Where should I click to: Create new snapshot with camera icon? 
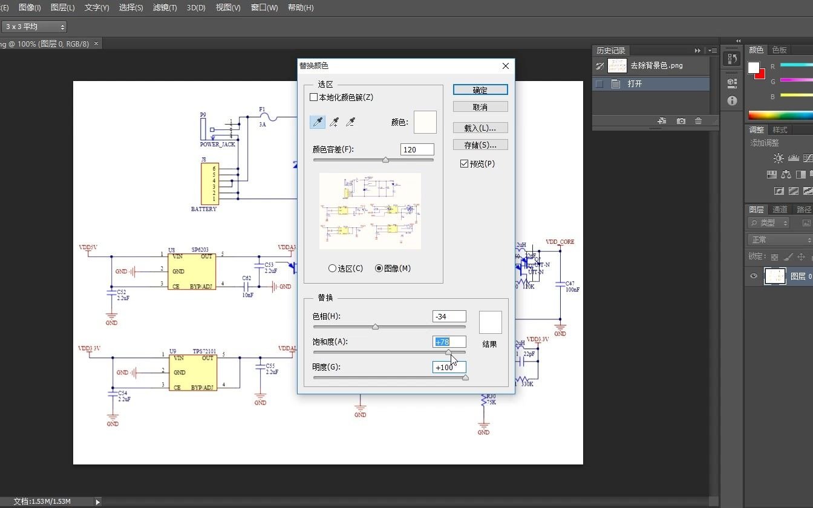[681, 121]
